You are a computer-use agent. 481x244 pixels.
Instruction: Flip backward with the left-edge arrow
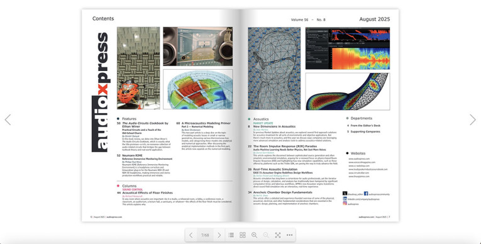click(x=8, y=119)
